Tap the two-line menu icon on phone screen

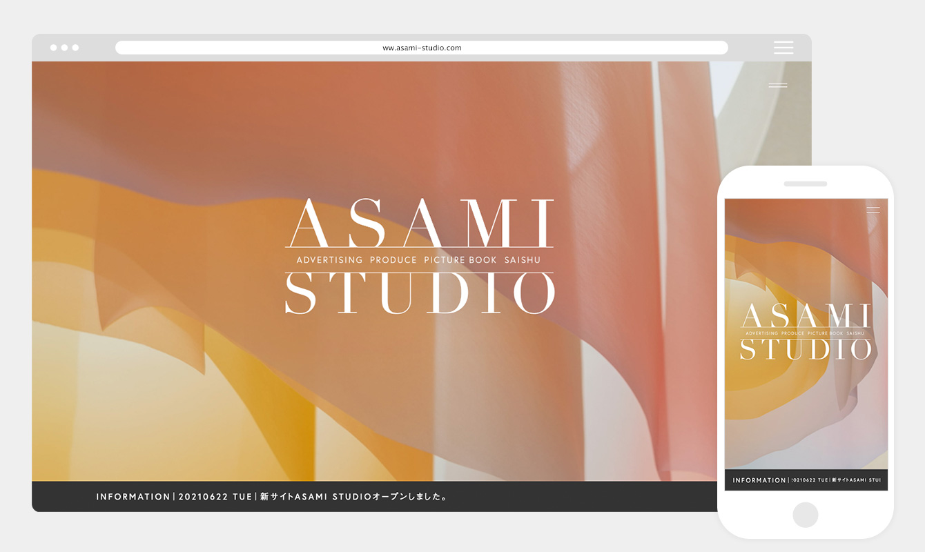tap(873, 210)
